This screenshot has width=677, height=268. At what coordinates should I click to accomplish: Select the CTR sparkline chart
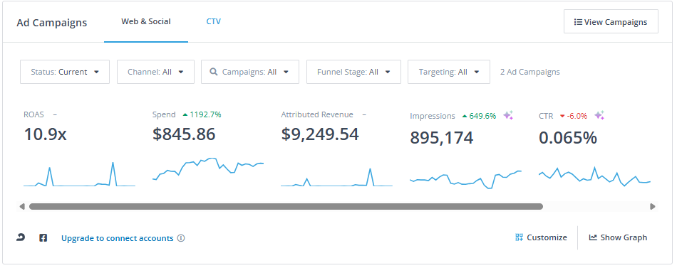click(594, 177)
